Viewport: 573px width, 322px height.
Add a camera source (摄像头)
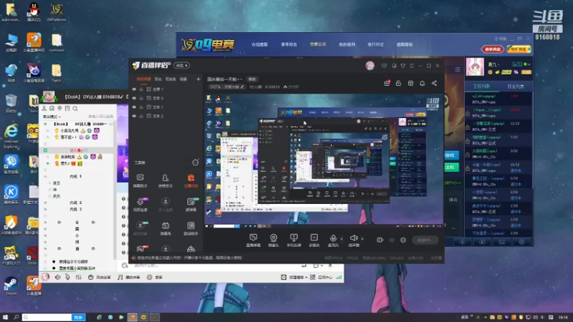tap(274, 240)
